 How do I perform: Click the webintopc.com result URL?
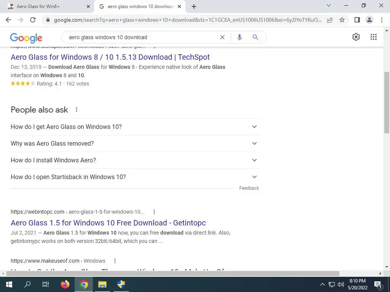tap(77, 212)
